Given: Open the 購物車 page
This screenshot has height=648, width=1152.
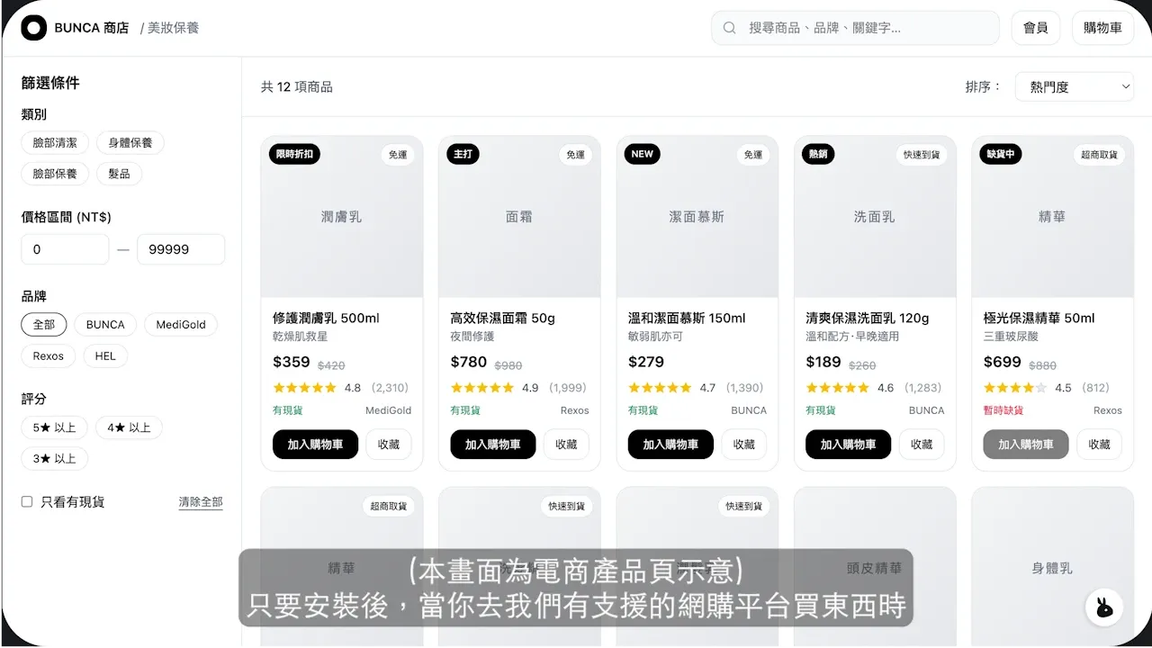Looking at the screenshot, I should tap(1102, 28).
